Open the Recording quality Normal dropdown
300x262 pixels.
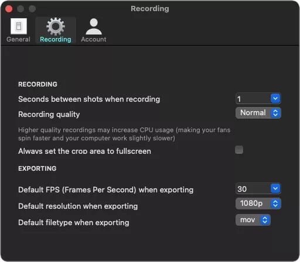[258, 113]
